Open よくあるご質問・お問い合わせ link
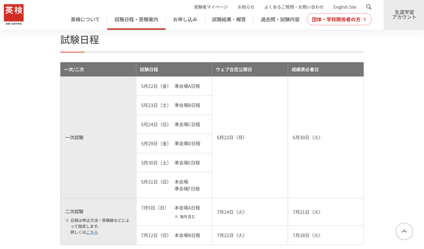Screen dimensions: 424x249 [294, 7]
